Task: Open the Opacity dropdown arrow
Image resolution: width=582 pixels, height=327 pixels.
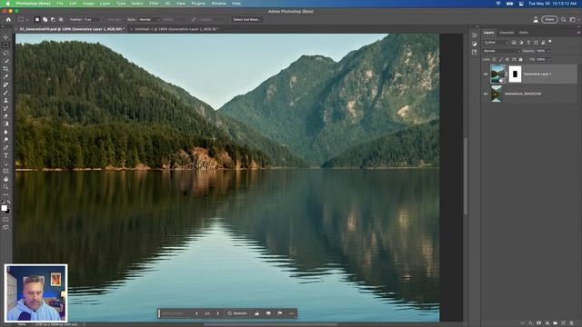Action: click(x=549, y=51)
